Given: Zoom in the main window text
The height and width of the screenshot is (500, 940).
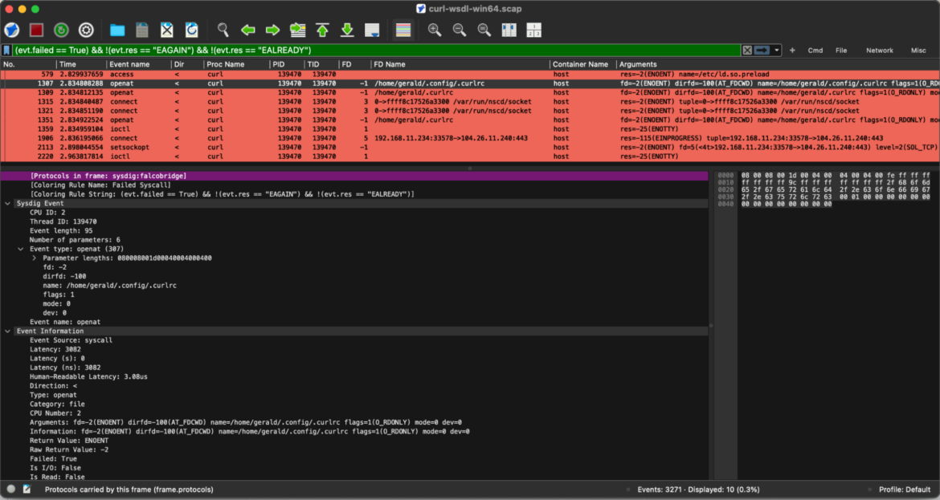Looking at the screenshot, I should (435, 30).
